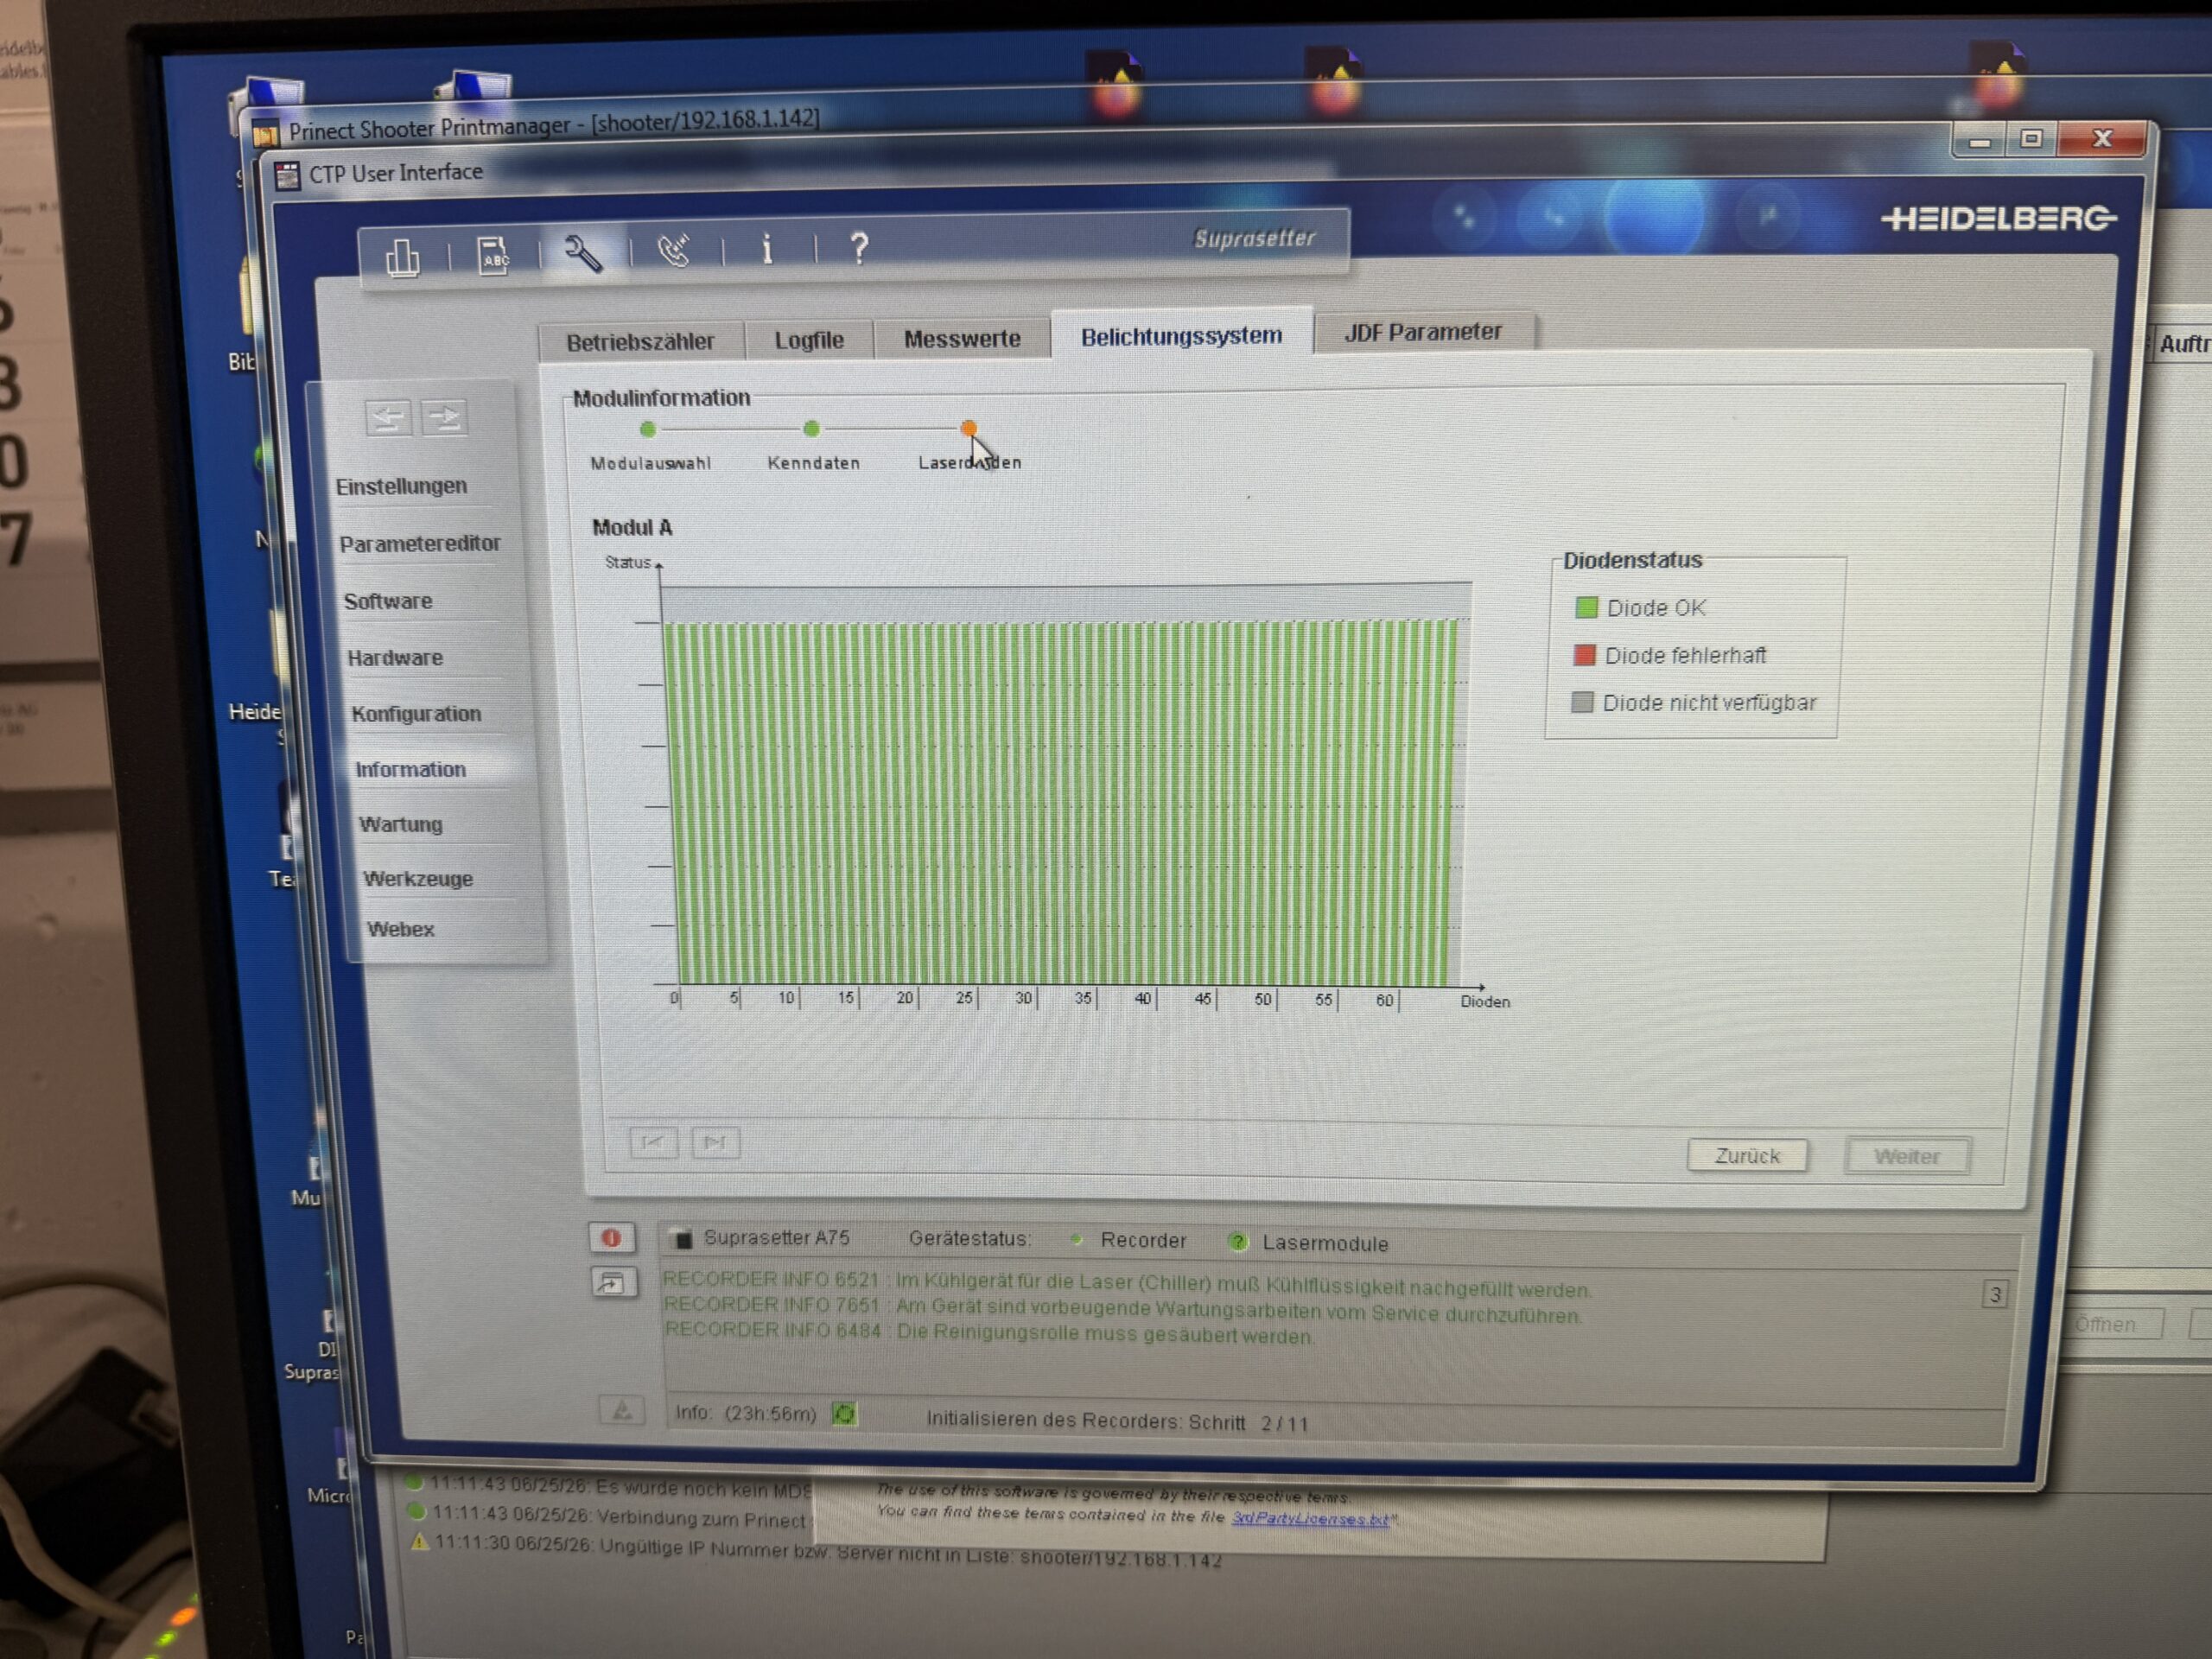Jump to last module button
This screenshot has width=2212, height=1659.
715,1142
